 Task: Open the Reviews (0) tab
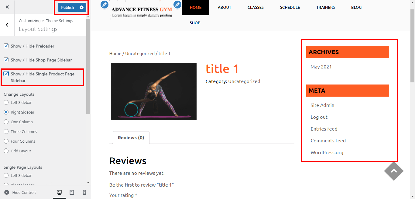click(131, 138)
